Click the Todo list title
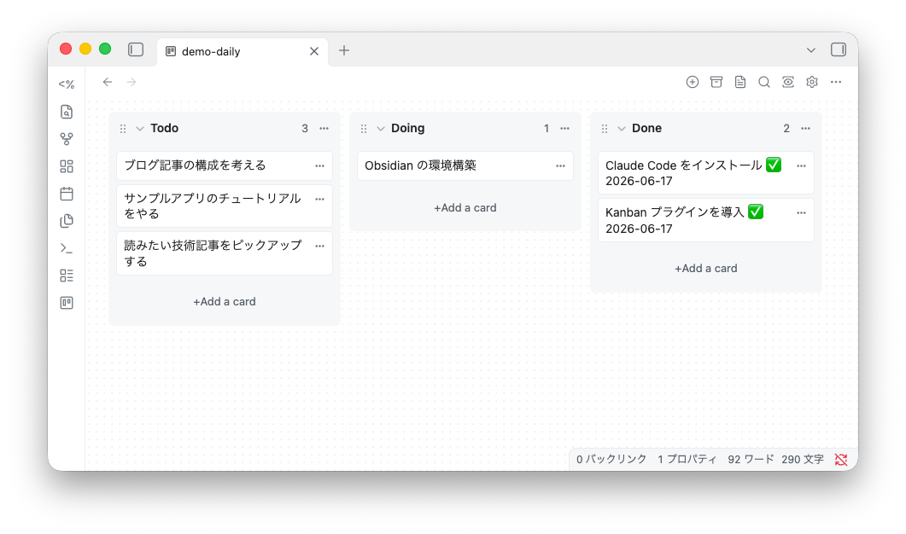This screenshot has height=534, width=906. click(165, 128)
